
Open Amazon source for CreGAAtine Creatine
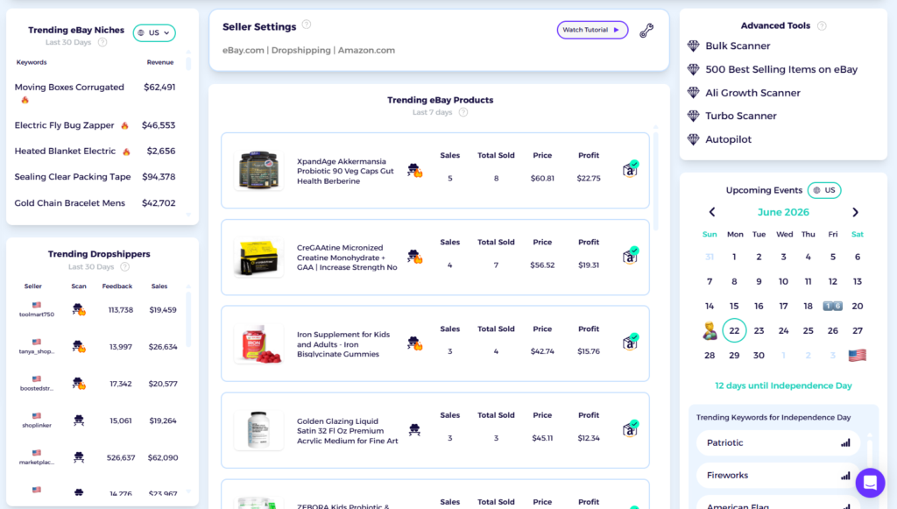pyautogui.click(x=631, y=256)
